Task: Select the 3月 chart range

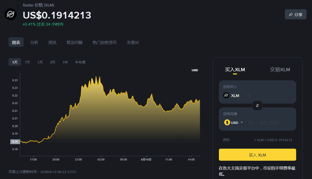Action: (x=53, y=62)
